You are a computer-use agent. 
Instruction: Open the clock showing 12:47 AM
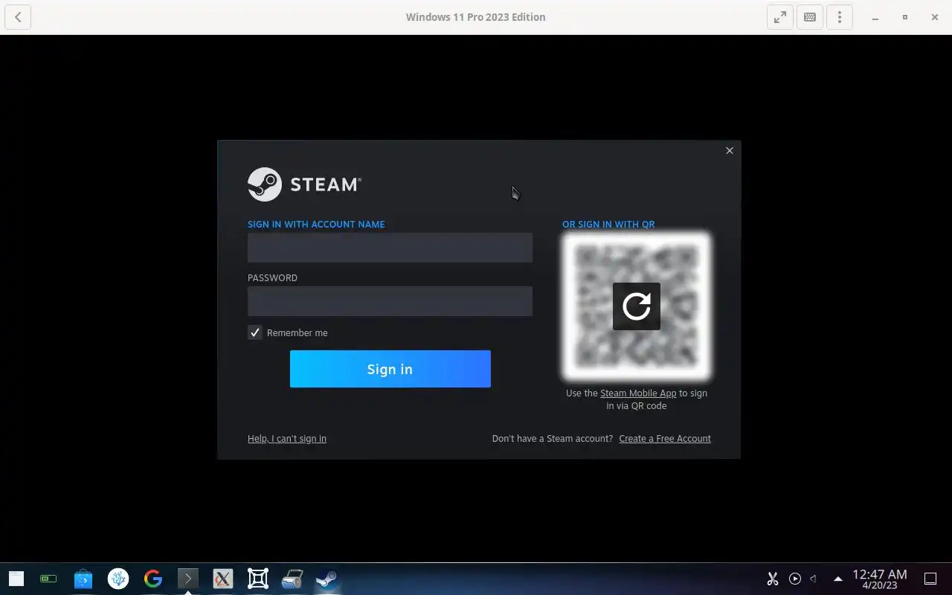pyautogui.click(x=880, y=579)
